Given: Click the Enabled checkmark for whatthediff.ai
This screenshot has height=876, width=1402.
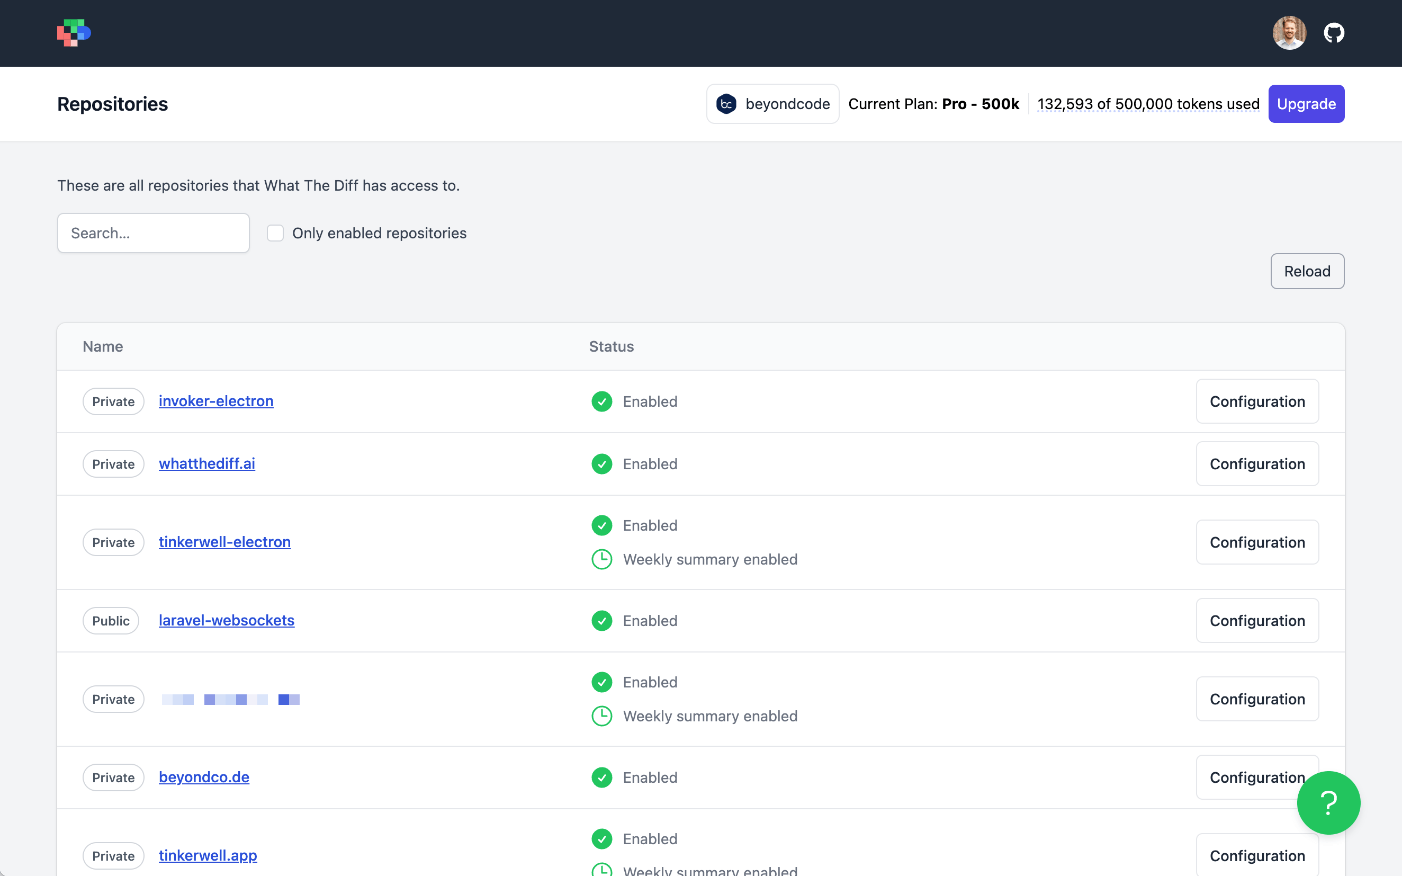Looking at the screenshot, I should tap(601, 464).
